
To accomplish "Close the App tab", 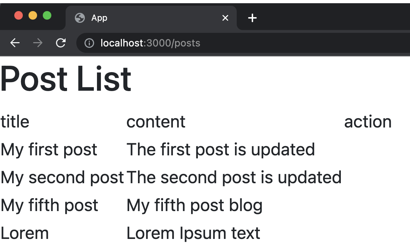I will 225,18.
